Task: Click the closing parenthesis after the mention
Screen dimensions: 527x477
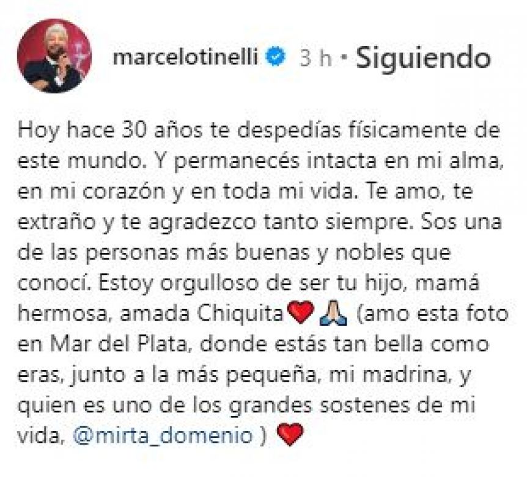Action: tap(263, 435)
